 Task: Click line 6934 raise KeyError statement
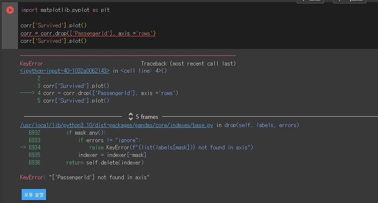point(171,148)
